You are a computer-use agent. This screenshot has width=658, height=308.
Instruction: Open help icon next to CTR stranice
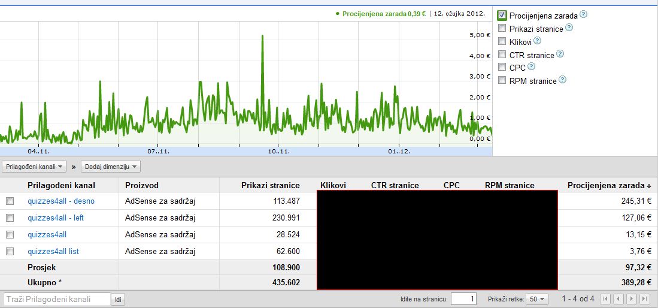click(x=560, y=54)
